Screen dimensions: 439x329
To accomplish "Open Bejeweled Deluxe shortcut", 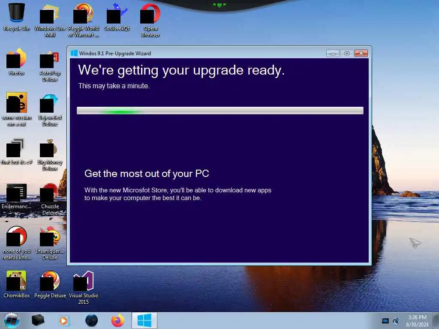I will tap(50, 110).
